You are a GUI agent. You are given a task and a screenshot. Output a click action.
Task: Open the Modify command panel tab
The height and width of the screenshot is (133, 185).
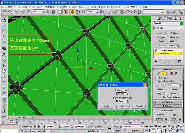(x=160, y=18)
